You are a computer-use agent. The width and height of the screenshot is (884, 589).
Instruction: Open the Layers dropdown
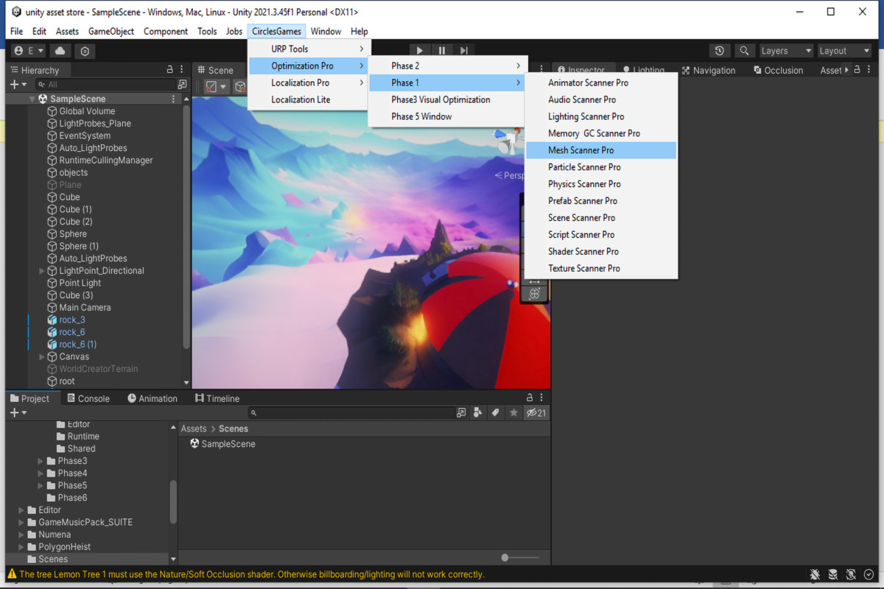(786, 51)
